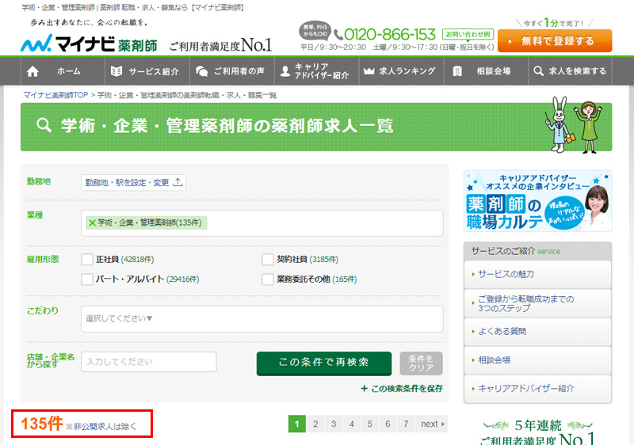Check the 正社員 checkbox
The width and height of the screenshot is (634, 445).
click(x=87, y=259)
